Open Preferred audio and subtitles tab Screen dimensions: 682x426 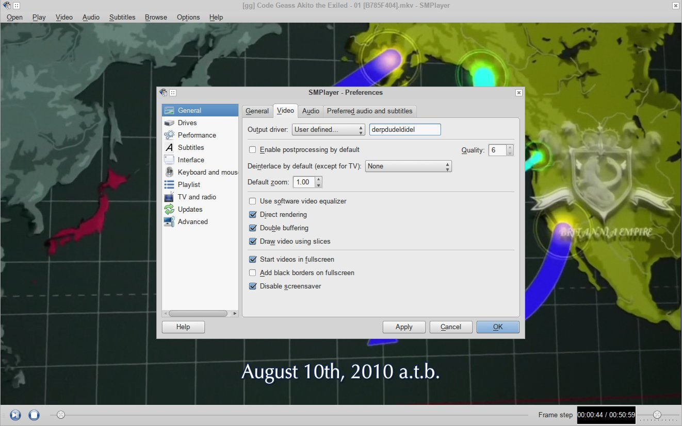[x=370, y=111]
